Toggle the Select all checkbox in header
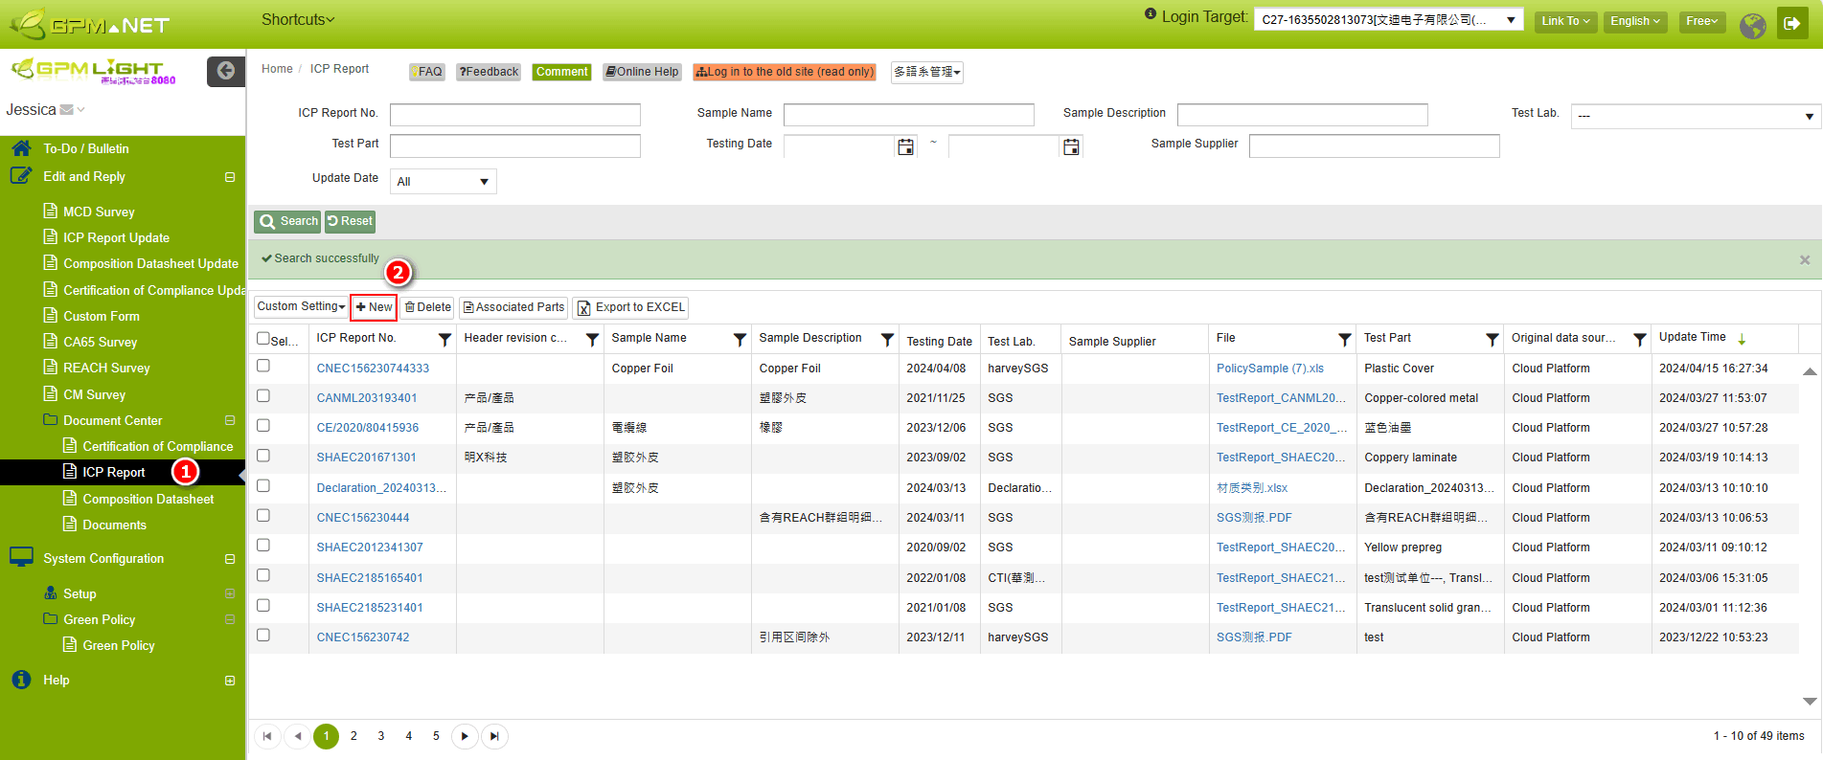Screen dimensions: 1823x760 [x=263, y=338]
